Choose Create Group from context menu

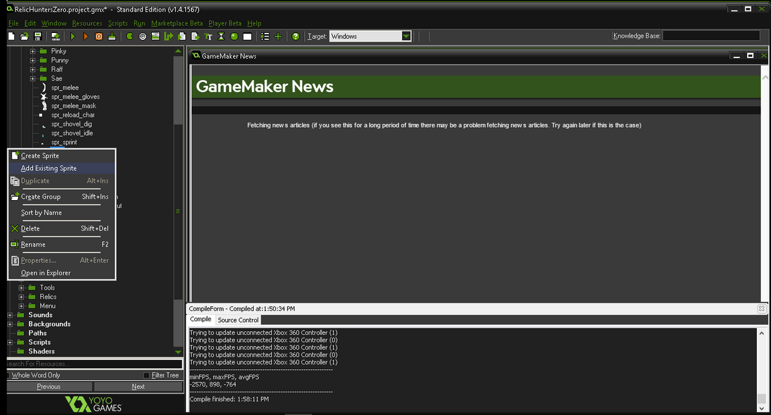pyautogui.click(x=61, y=197)
